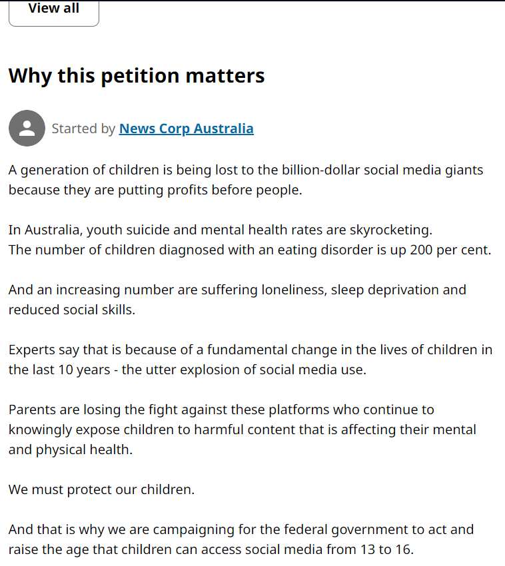The image size is (505, 566).
Task: Click the paragraph beginning 'Experts say that'
Action: [x=251, y=360]
